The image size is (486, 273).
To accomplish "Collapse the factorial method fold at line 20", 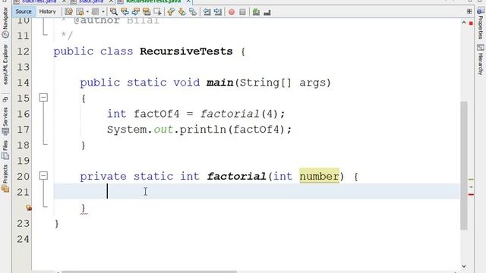I will (x=43, y=176).
